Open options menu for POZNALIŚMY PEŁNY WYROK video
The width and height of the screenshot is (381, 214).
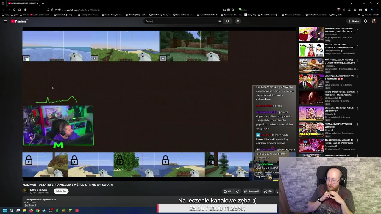click(357, 124)
